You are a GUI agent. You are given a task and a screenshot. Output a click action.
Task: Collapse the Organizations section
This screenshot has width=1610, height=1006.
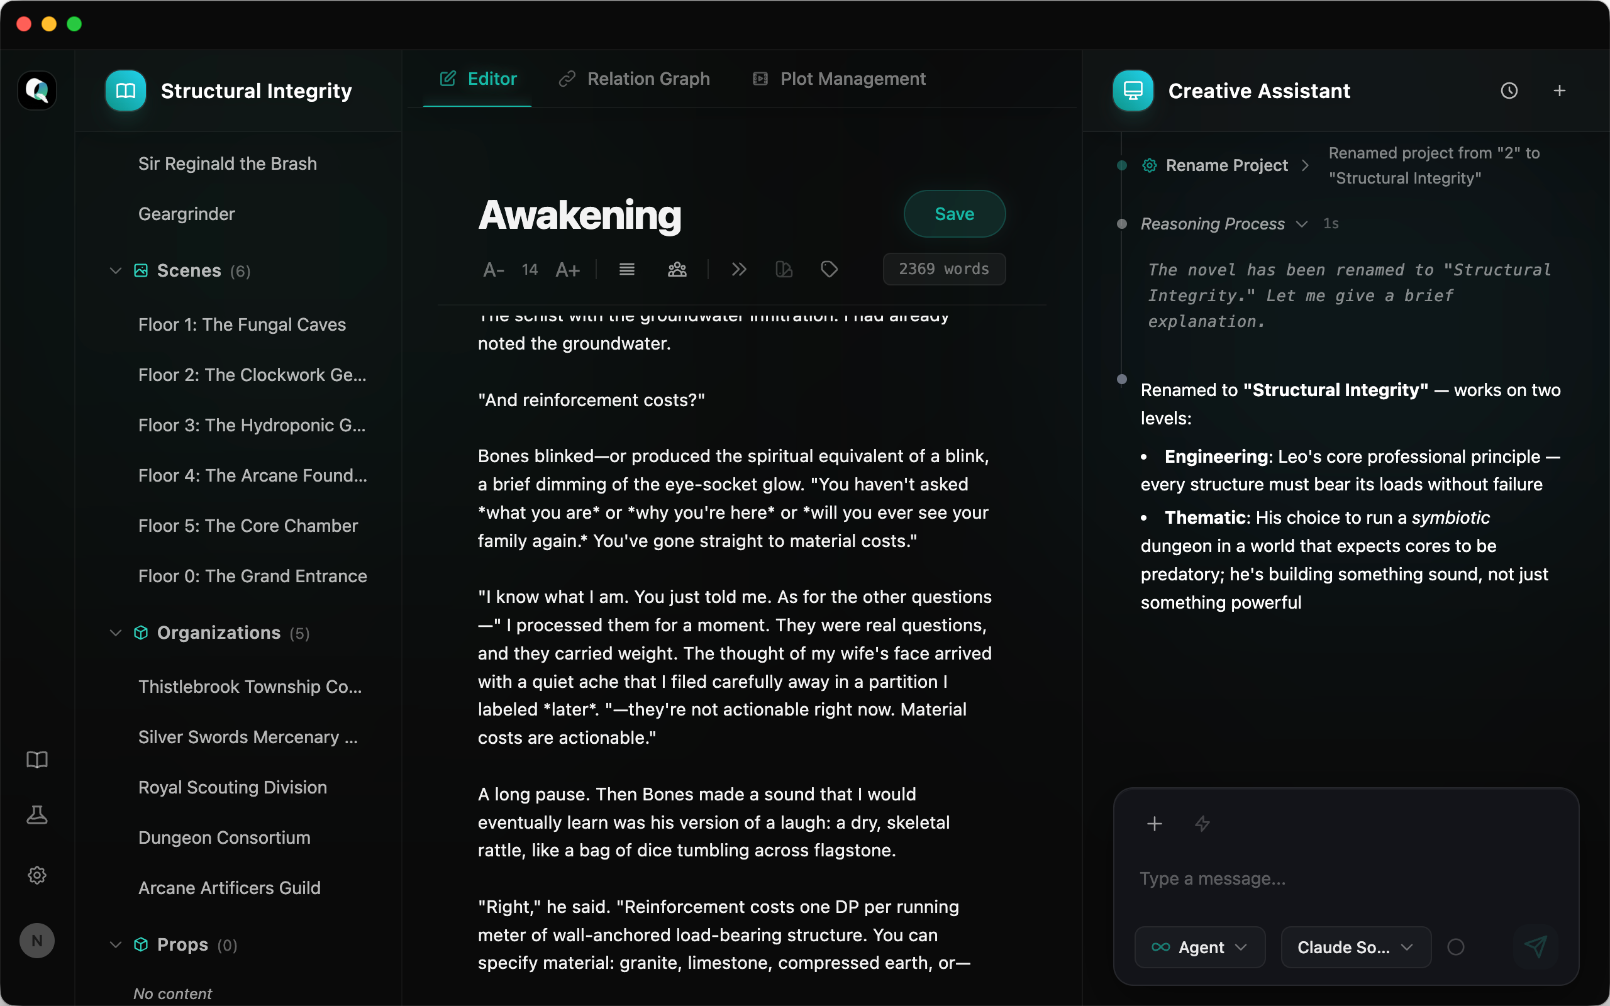coord(116,633)
